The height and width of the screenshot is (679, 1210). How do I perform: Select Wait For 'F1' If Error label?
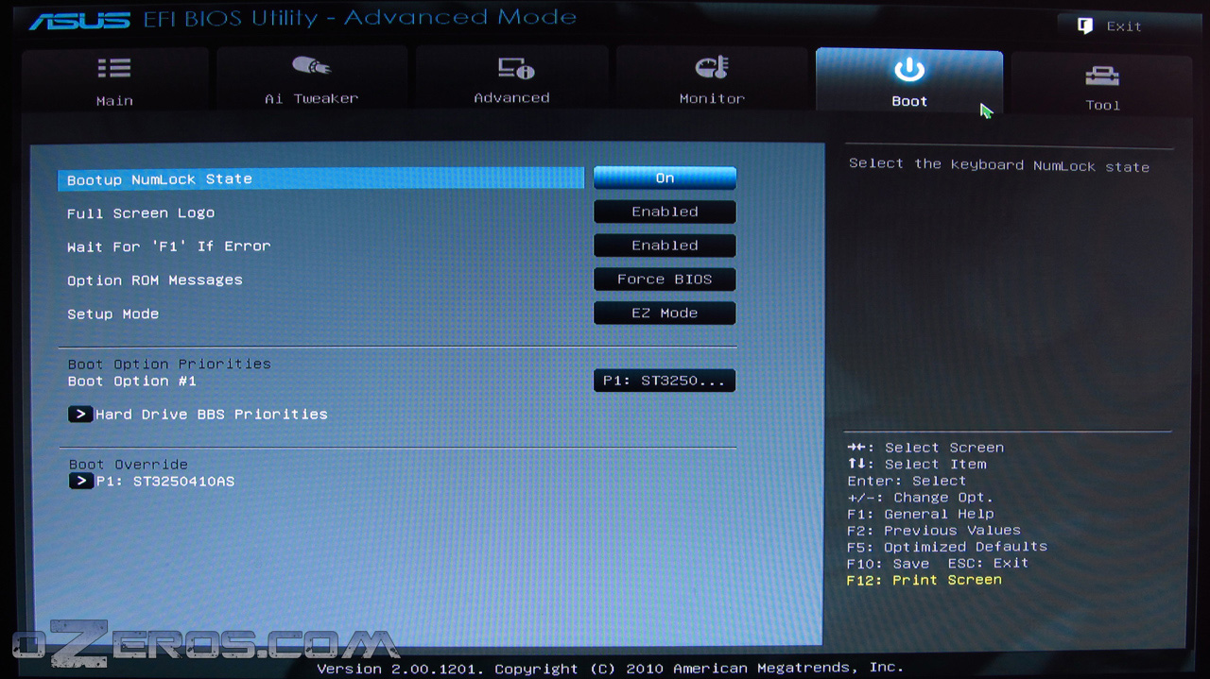pyautogui.click(x=168, y=246)
